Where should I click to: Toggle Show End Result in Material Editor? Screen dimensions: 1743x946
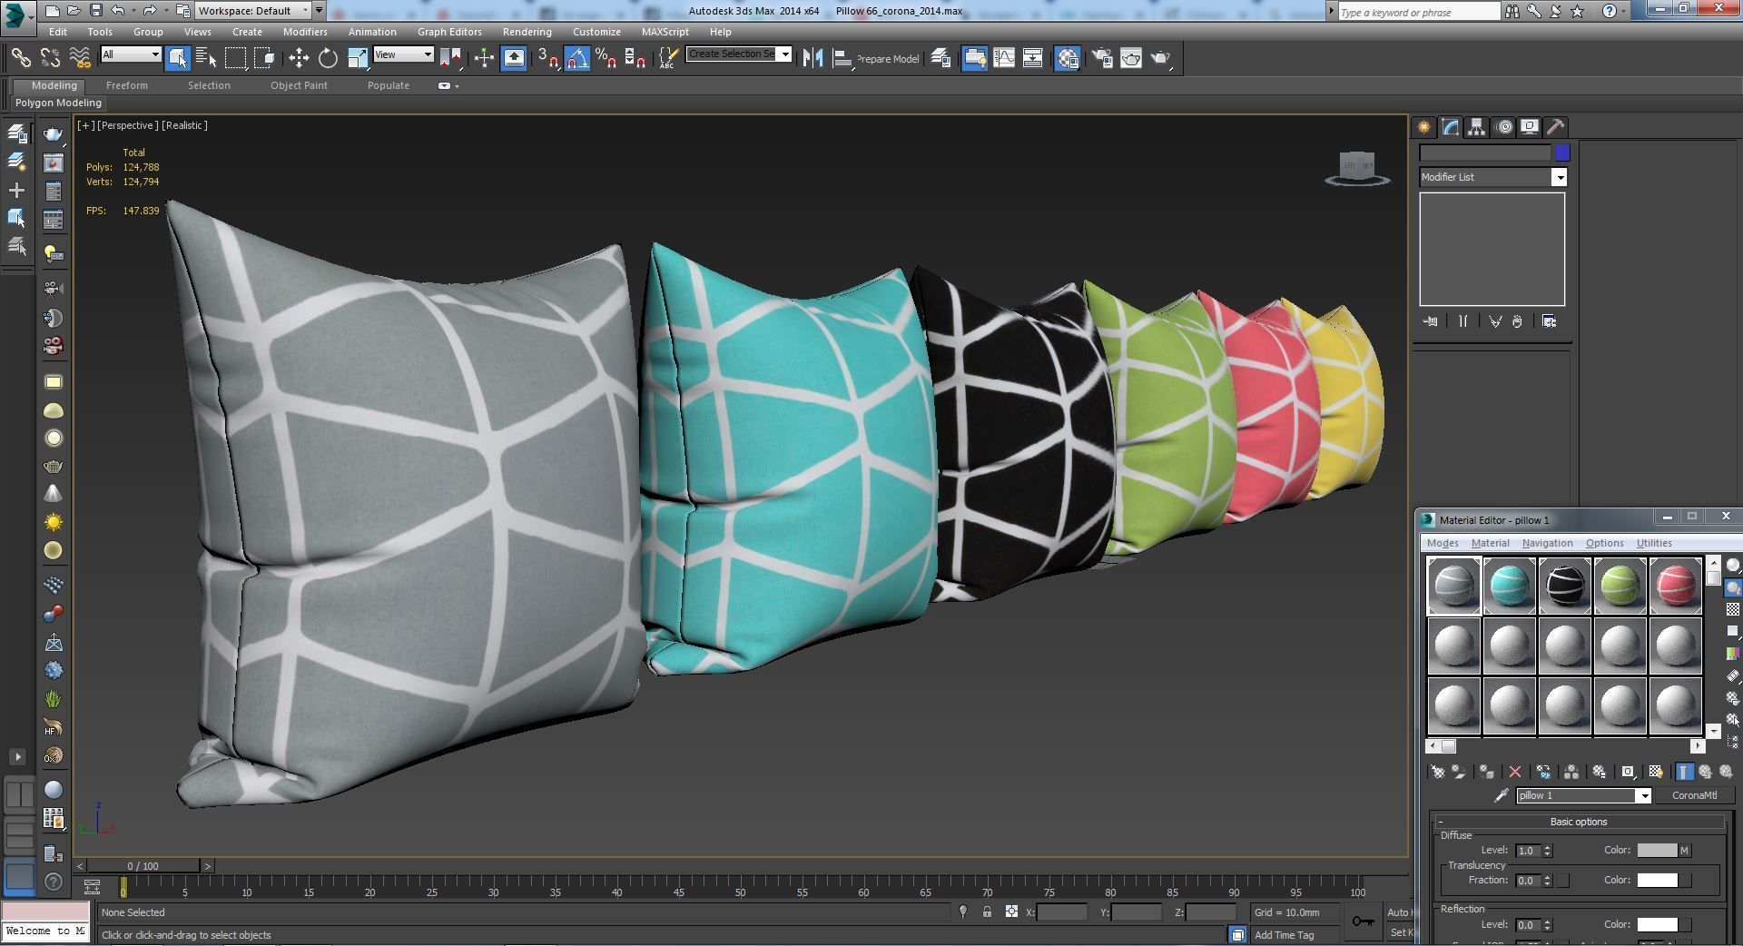click(x=1685, y=772)
